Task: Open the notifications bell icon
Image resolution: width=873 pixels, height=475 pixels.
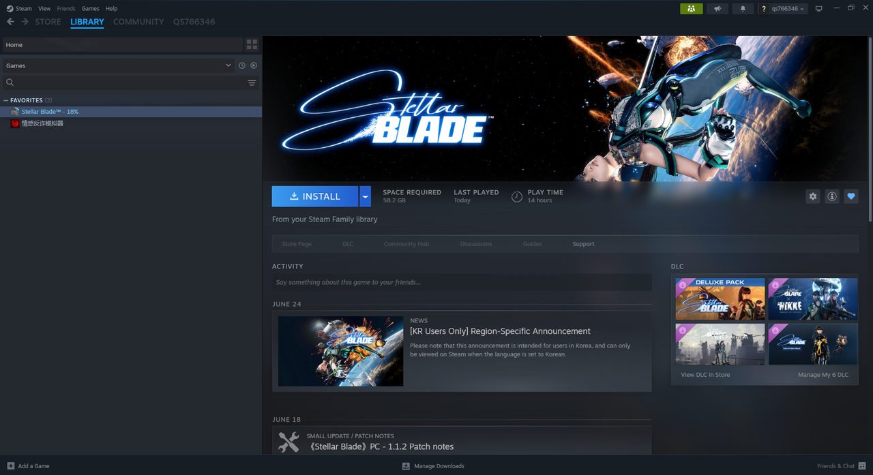Action: tap(743, 9)
